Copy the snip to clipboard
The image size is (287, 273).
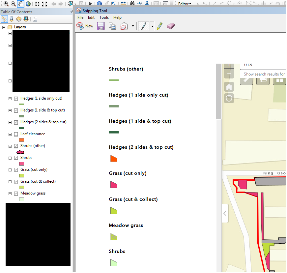pos(112,26)
